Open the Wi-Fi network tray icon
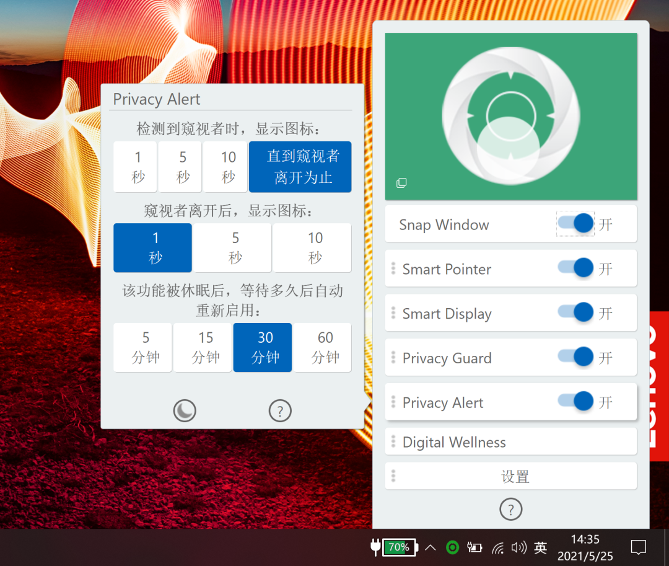669x566 pixels. coord(497,547)
